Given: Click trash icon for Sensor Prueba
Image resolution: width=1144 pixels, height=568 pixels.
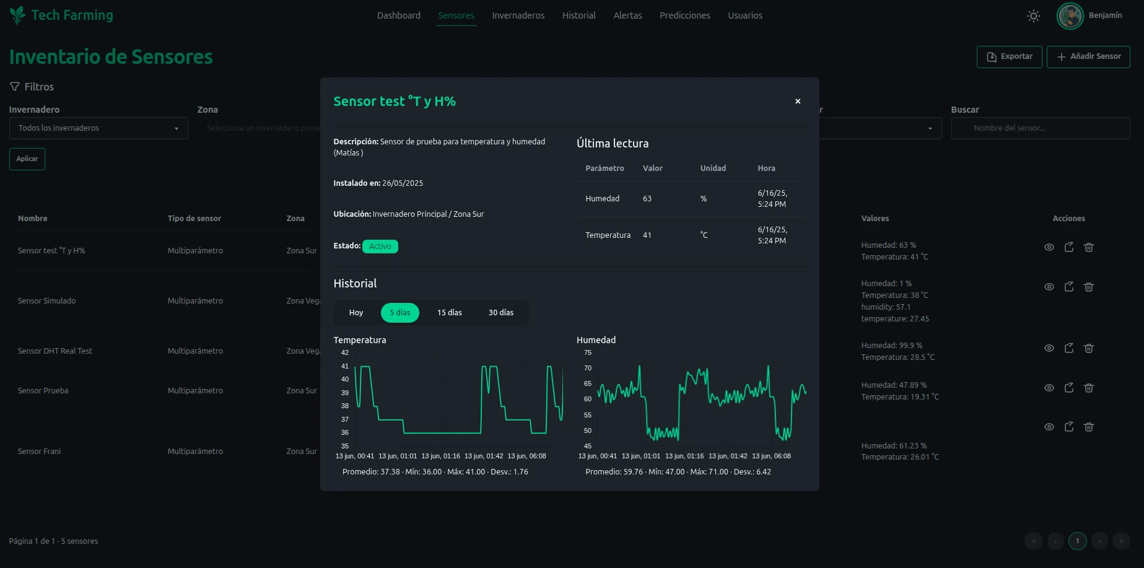Looking at the screenshot, I should click(x=1088, y=388).
